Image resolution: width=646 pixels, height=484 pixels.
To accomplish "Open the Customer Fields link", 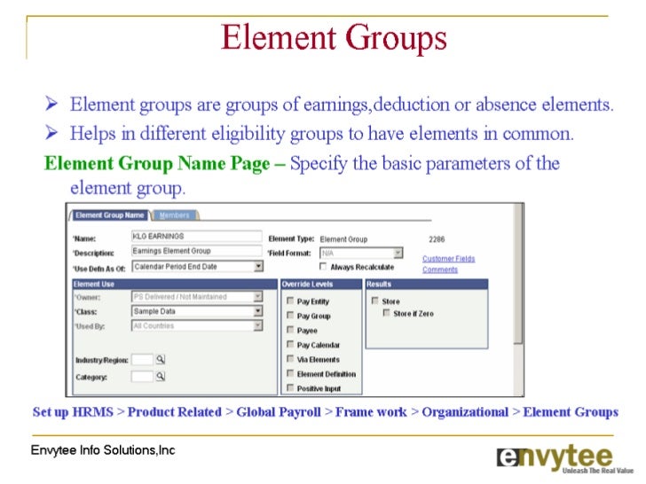I will coord(449,259).
